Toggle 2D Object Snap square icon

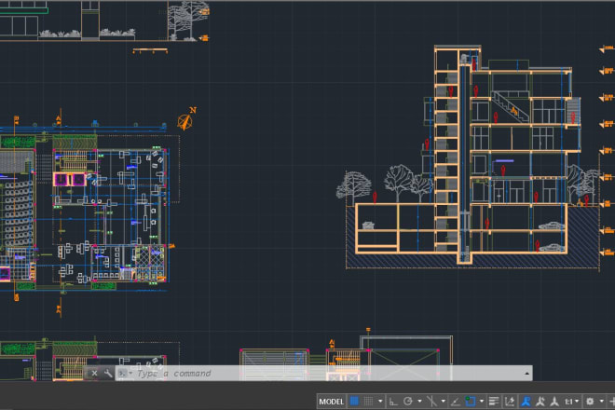tap(470, 402)
